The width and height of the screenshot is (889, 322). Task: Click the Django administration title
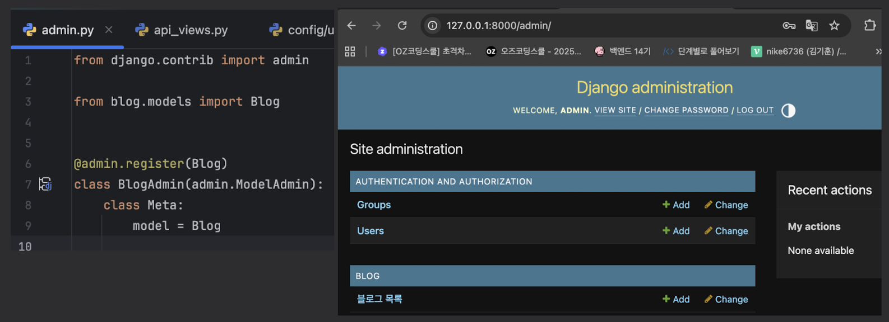point(654,87)
